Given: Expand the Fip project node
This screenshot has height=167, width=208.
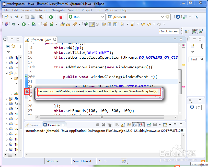Looking at the screenshot, I should [7, 58].
